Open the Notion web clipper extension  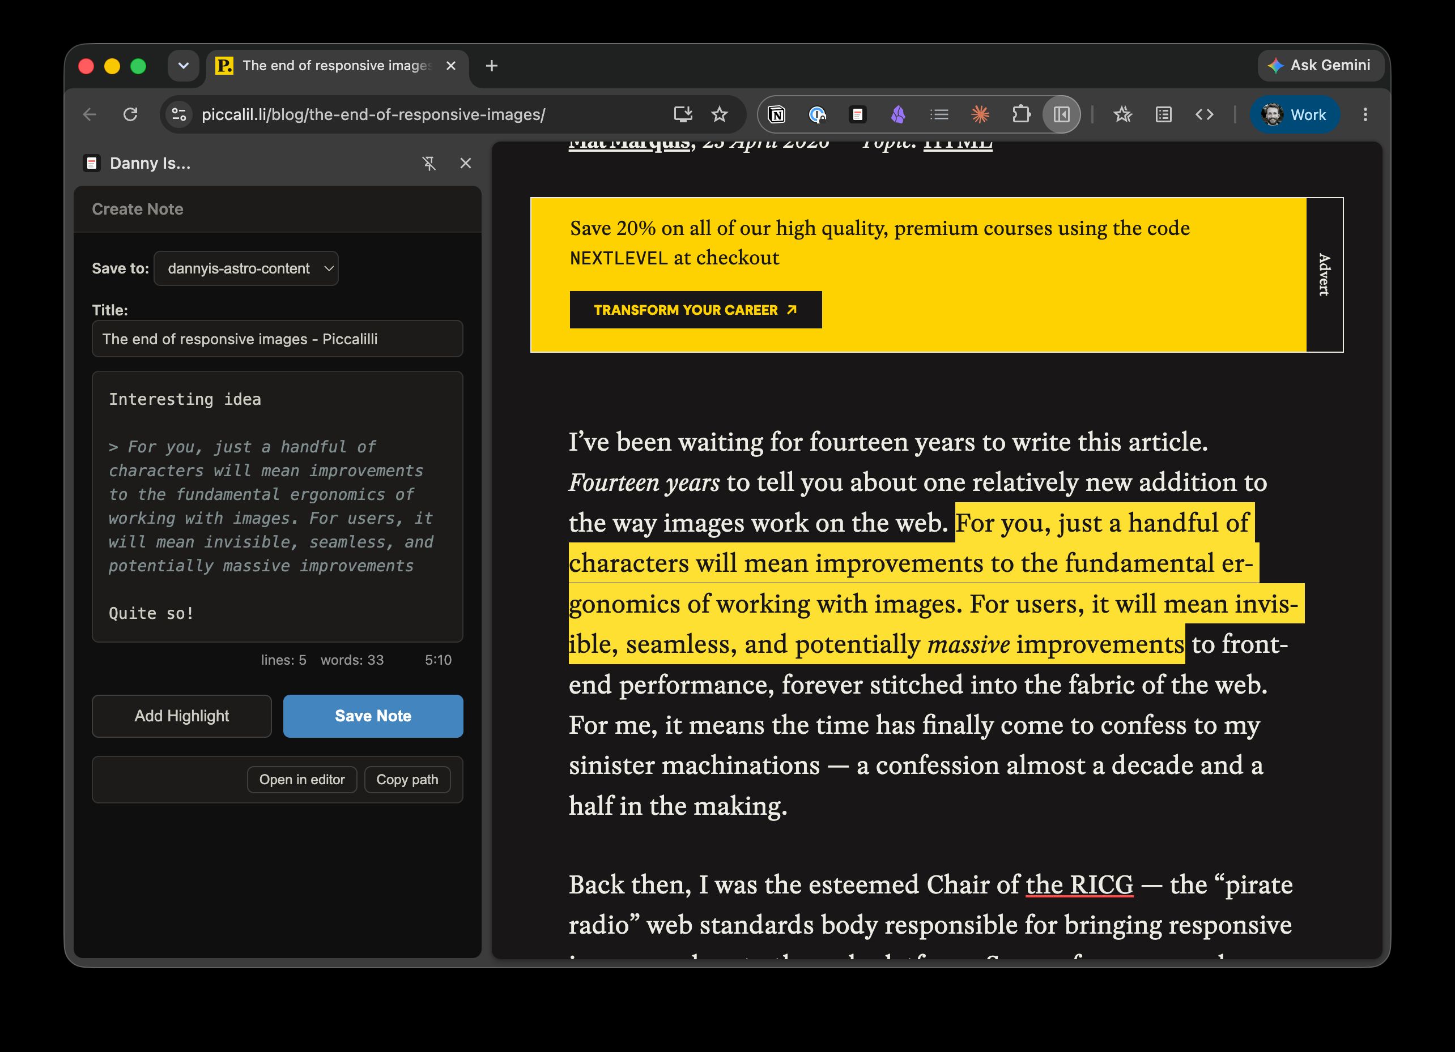[777, 115]
